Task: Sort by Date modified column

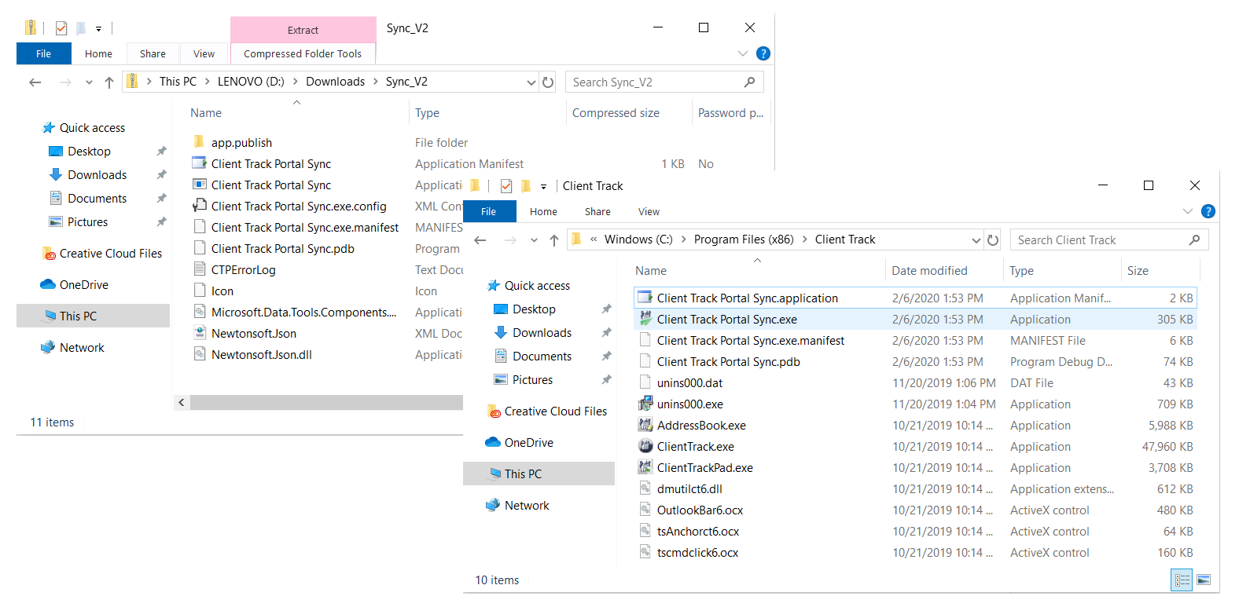Action: click(929, 271)
